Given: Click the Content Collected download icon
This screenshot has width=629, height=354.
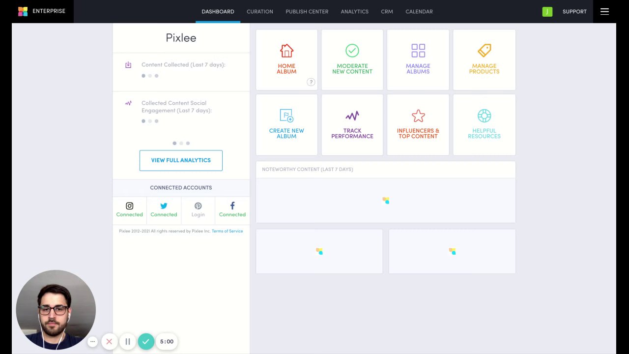Looking at the screenshot, I should coord(128,65).
